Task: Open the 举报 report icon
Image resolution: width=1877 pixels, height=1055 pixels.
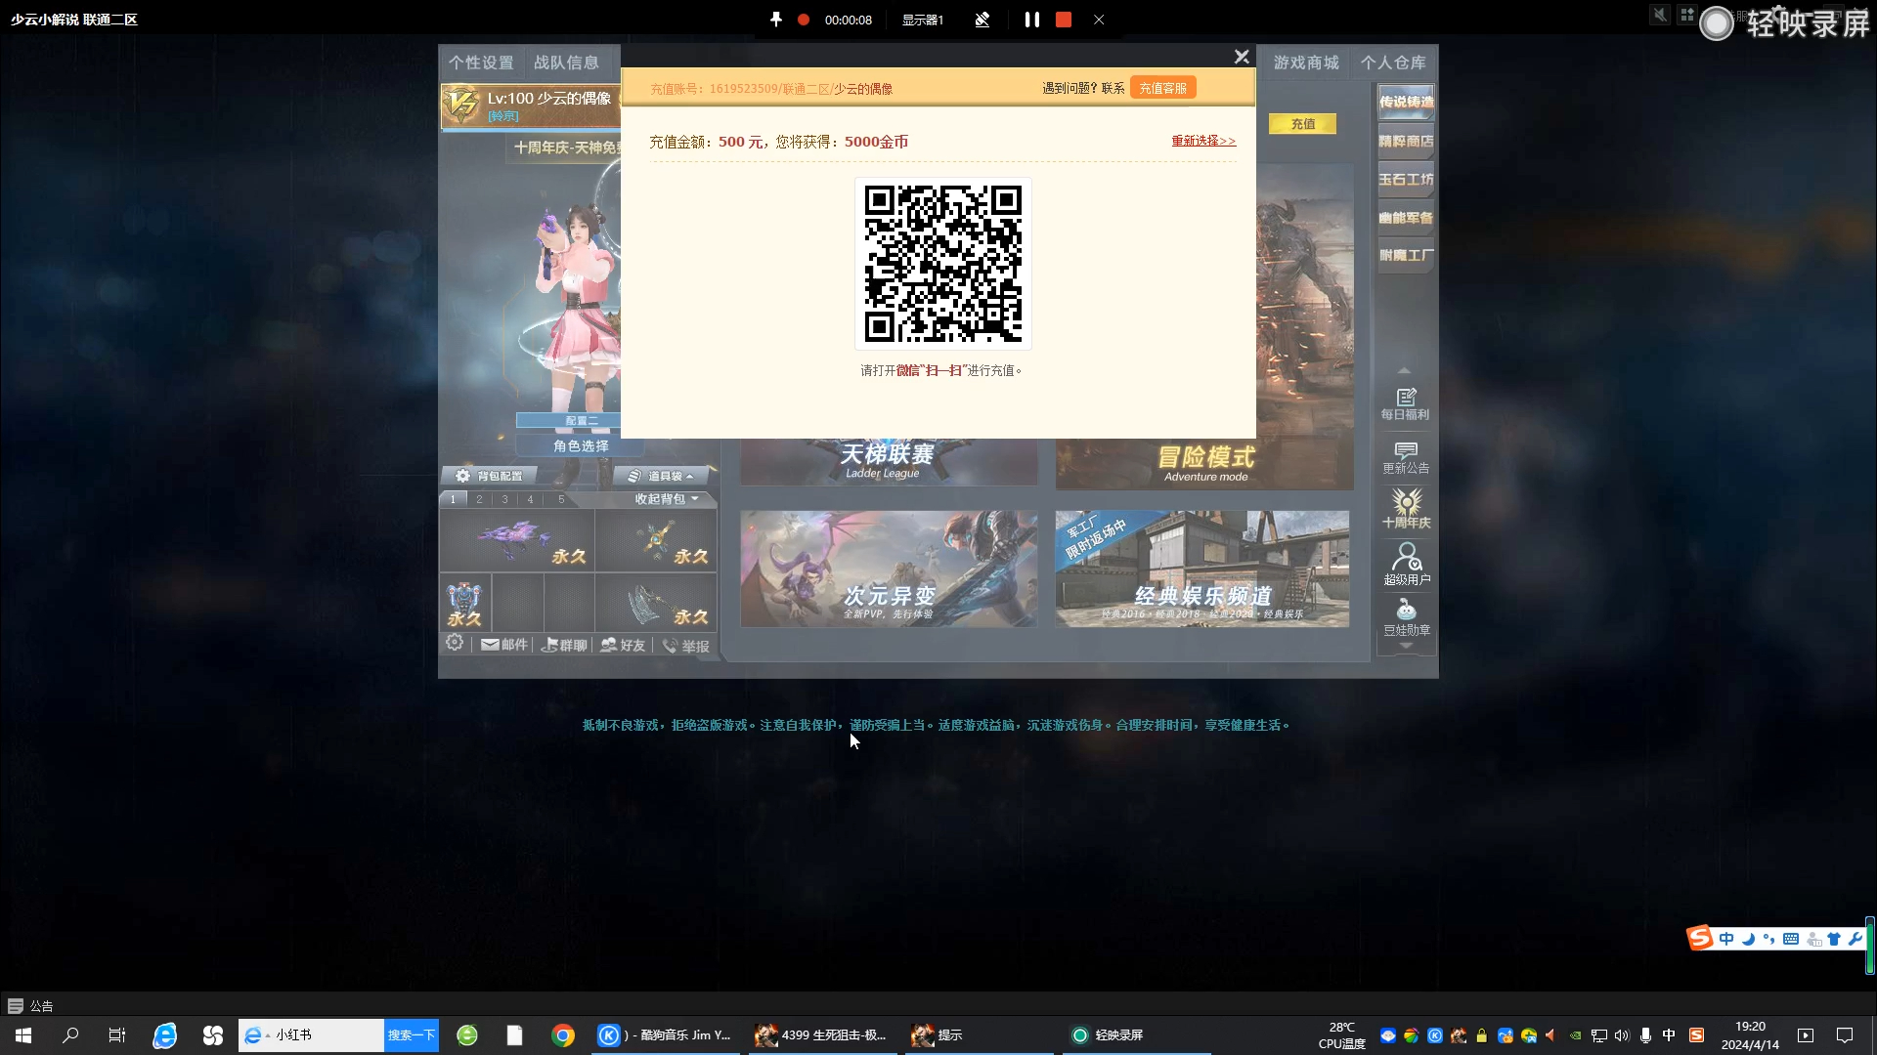Action: (x=685, y=646)
